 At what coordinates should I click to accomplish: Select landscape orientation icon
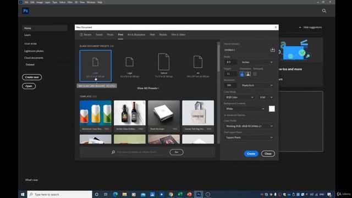pos(248,74)
